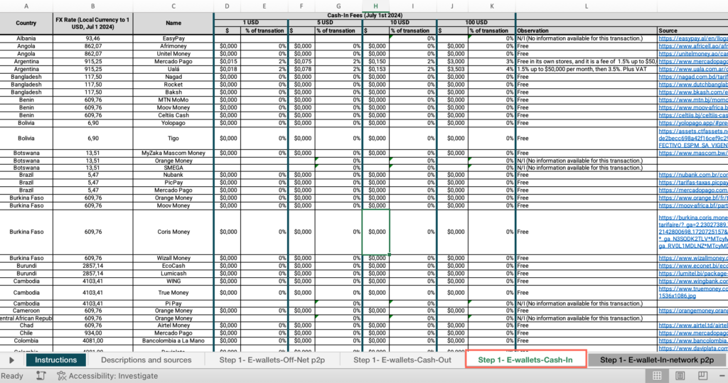Open the wizallmoney source link

point(692,258)
